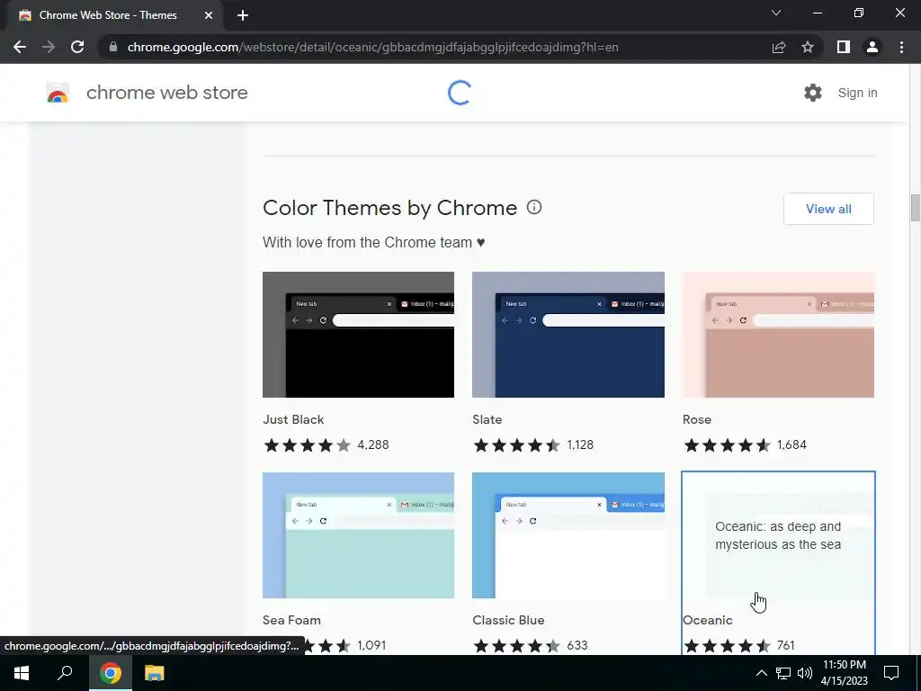Image resolution: width=921 pixels, height=691 pixels.
Task: Click the Classic Blue theme title
Action: [508, 620]
